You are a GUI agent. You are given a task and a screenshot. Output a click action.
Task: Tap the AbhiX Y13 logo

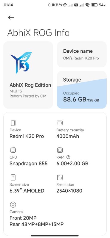(x=21, y=63)
